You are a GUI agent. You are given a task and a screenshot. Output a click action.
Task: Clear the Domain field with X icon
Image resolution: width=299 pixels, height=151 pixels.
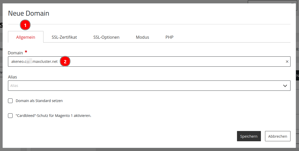click(287, 62)
